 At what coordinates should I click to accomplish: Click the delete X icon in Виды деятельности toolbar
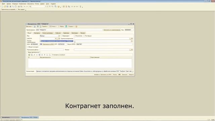coord(37,55)
